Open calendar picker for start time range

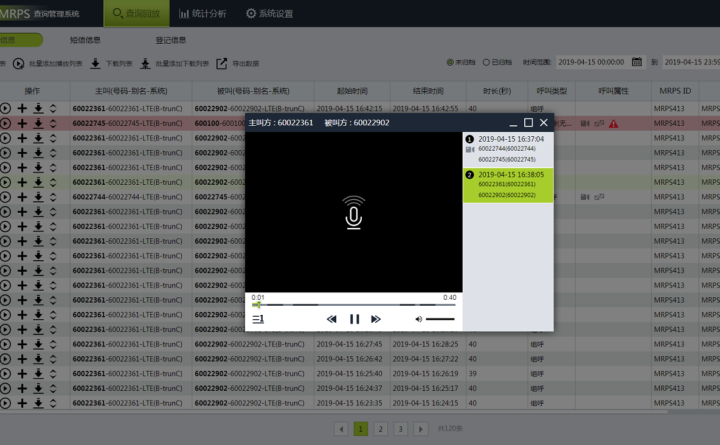point(637,62)
